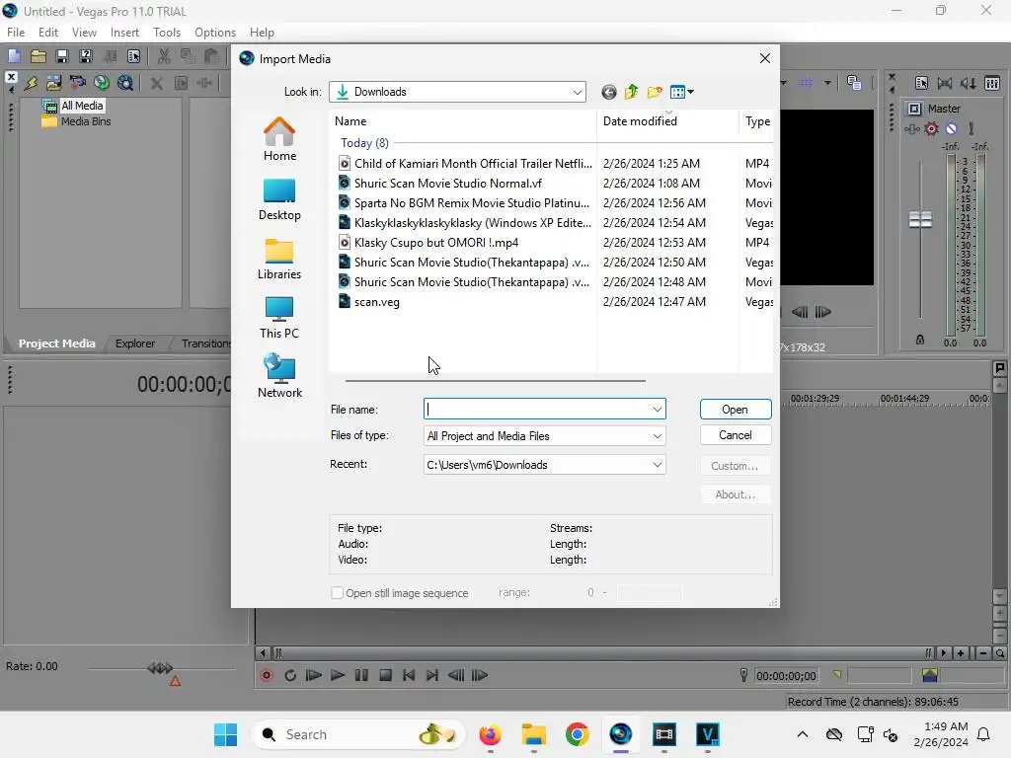1011x758 pixels.
Task: Click Play From Start transport button
Action: (x=313, y=675)
